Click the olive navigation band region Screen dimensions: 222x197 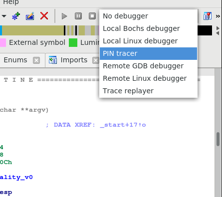click(x=33, y=30)
